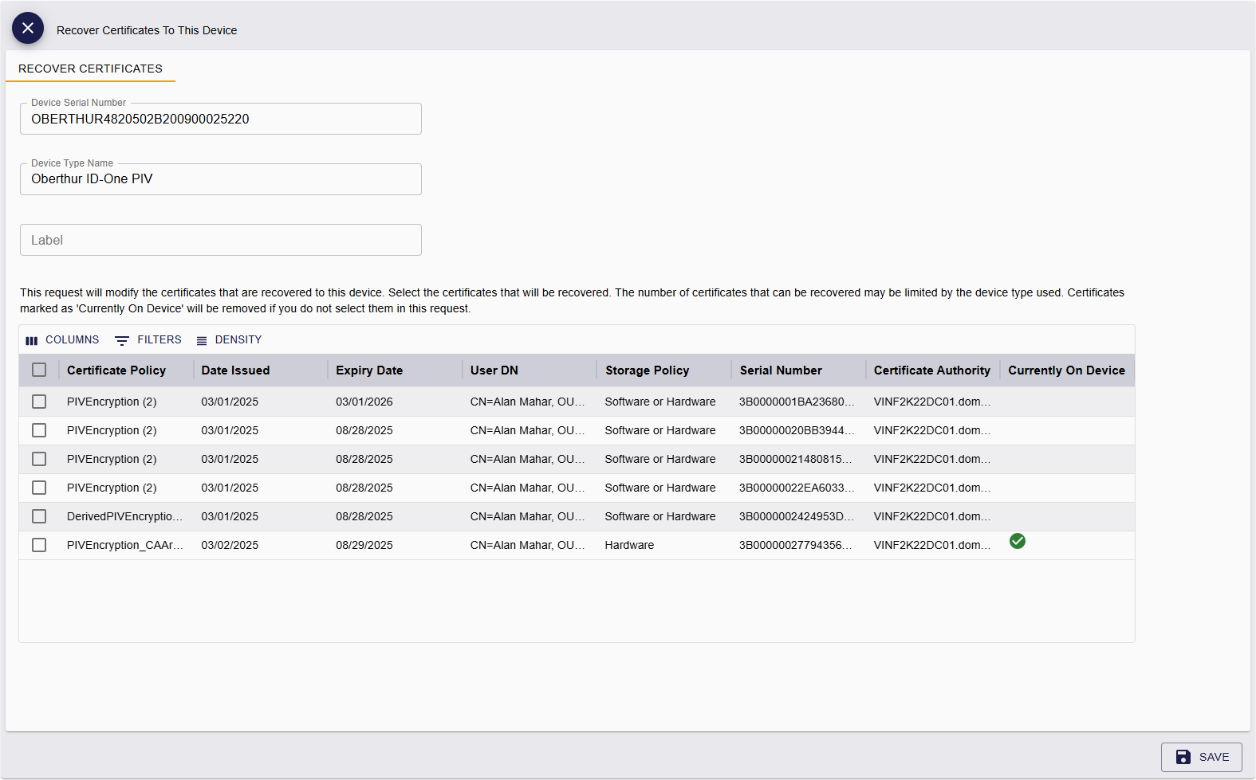The image size is (1256, 780).
Task: Click the Device Serial Number field
Action: [x=221, y=119]
